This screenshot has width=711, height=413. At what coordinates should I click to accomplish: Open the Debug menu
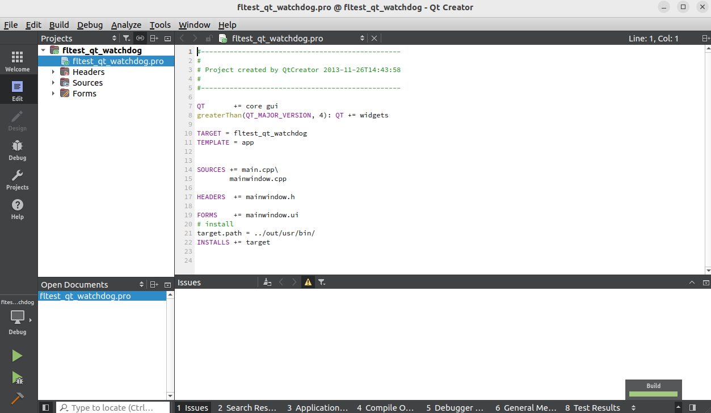click(90, 25)
